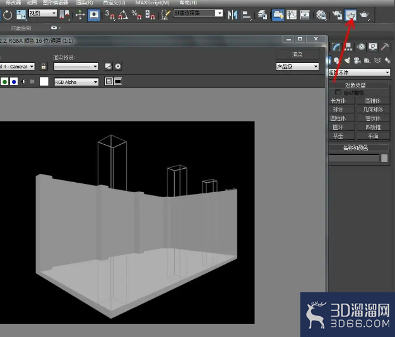Image resolution: width=395 pixels, height=337 pixels.
Task: Click Toggle UI Overlay icon
Action: tap(109, 81)
